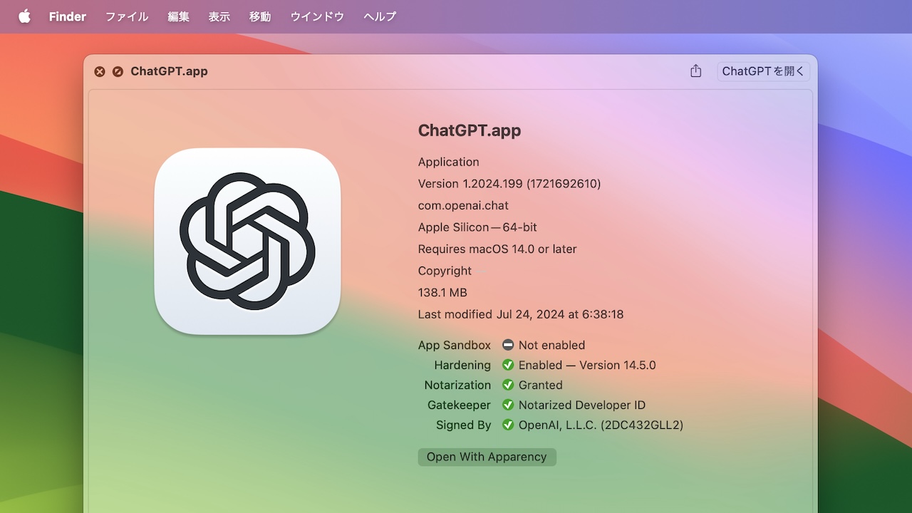Click the Gatekeeper label
Viewport: 912px width, 513px height.
pyautogui.click(x=459, y=405)
